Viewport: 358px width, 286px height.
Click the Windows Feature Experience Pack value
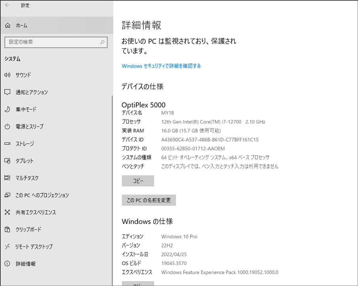[220, 272]
